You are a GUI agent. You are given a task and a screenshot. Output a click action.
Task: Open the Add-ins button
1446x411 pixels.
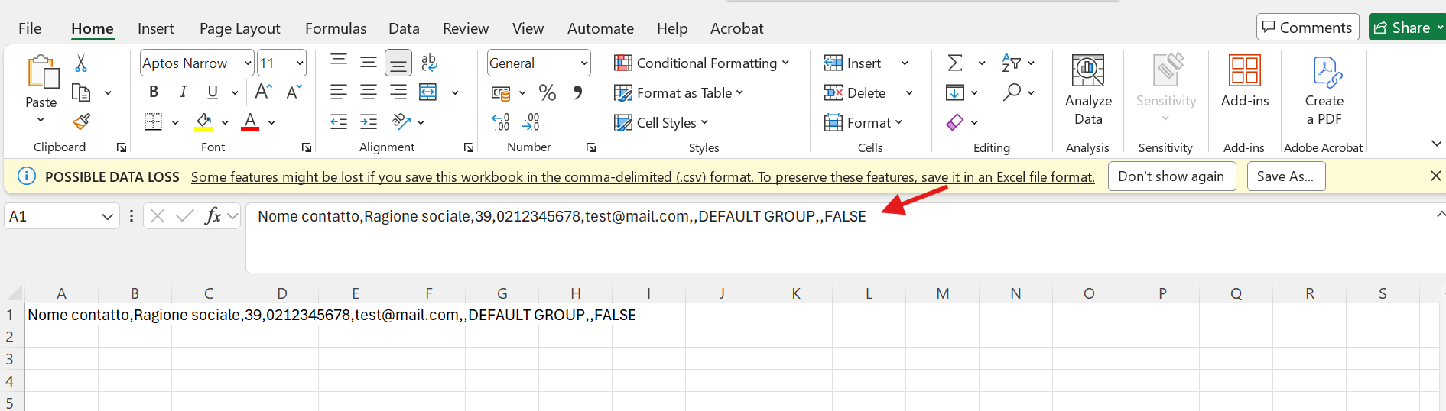[1244, 81]
